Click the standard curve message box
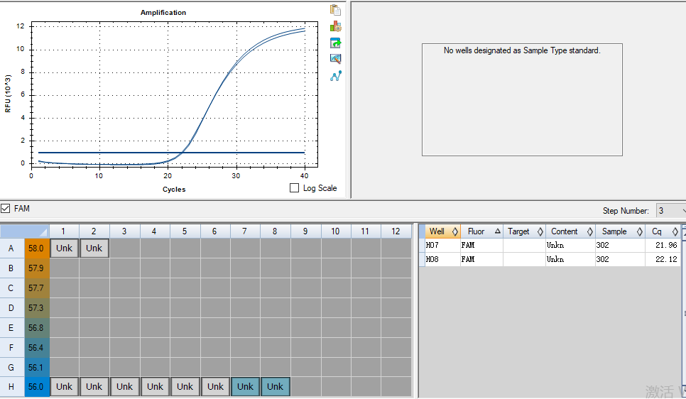This screenshot has width=686, height=399. click(x=522, y=99)
